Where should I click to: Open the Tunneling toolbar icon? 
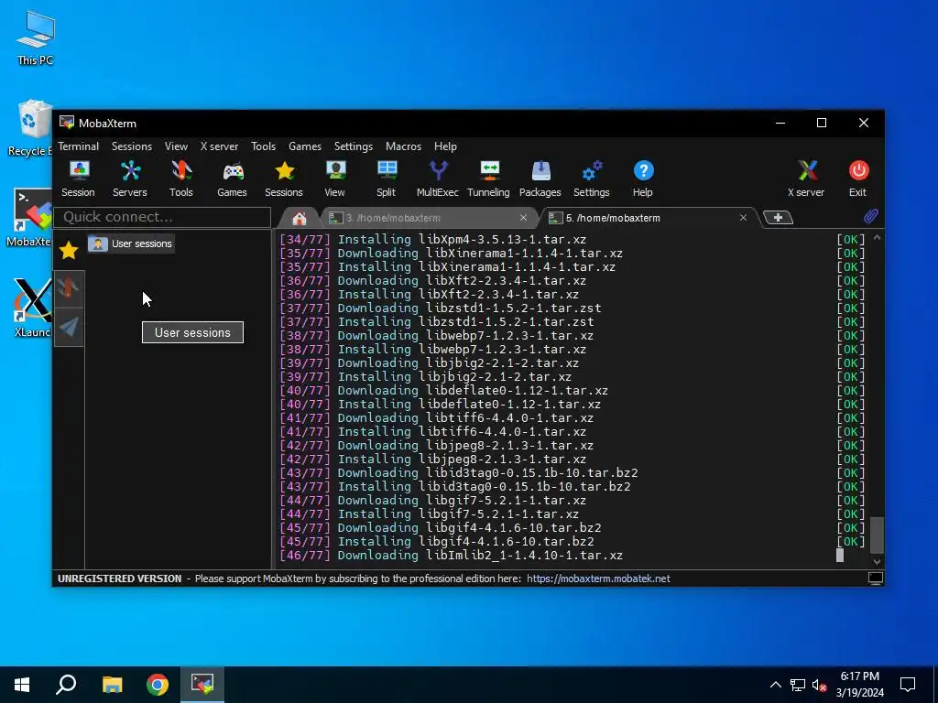[489, 178]
